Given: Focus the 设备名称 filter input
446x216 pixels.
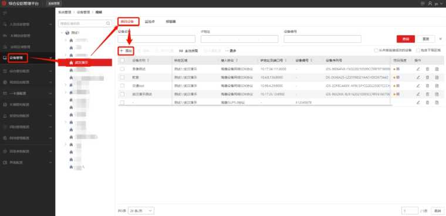Looking at the screenshot, I should [157, 39].
